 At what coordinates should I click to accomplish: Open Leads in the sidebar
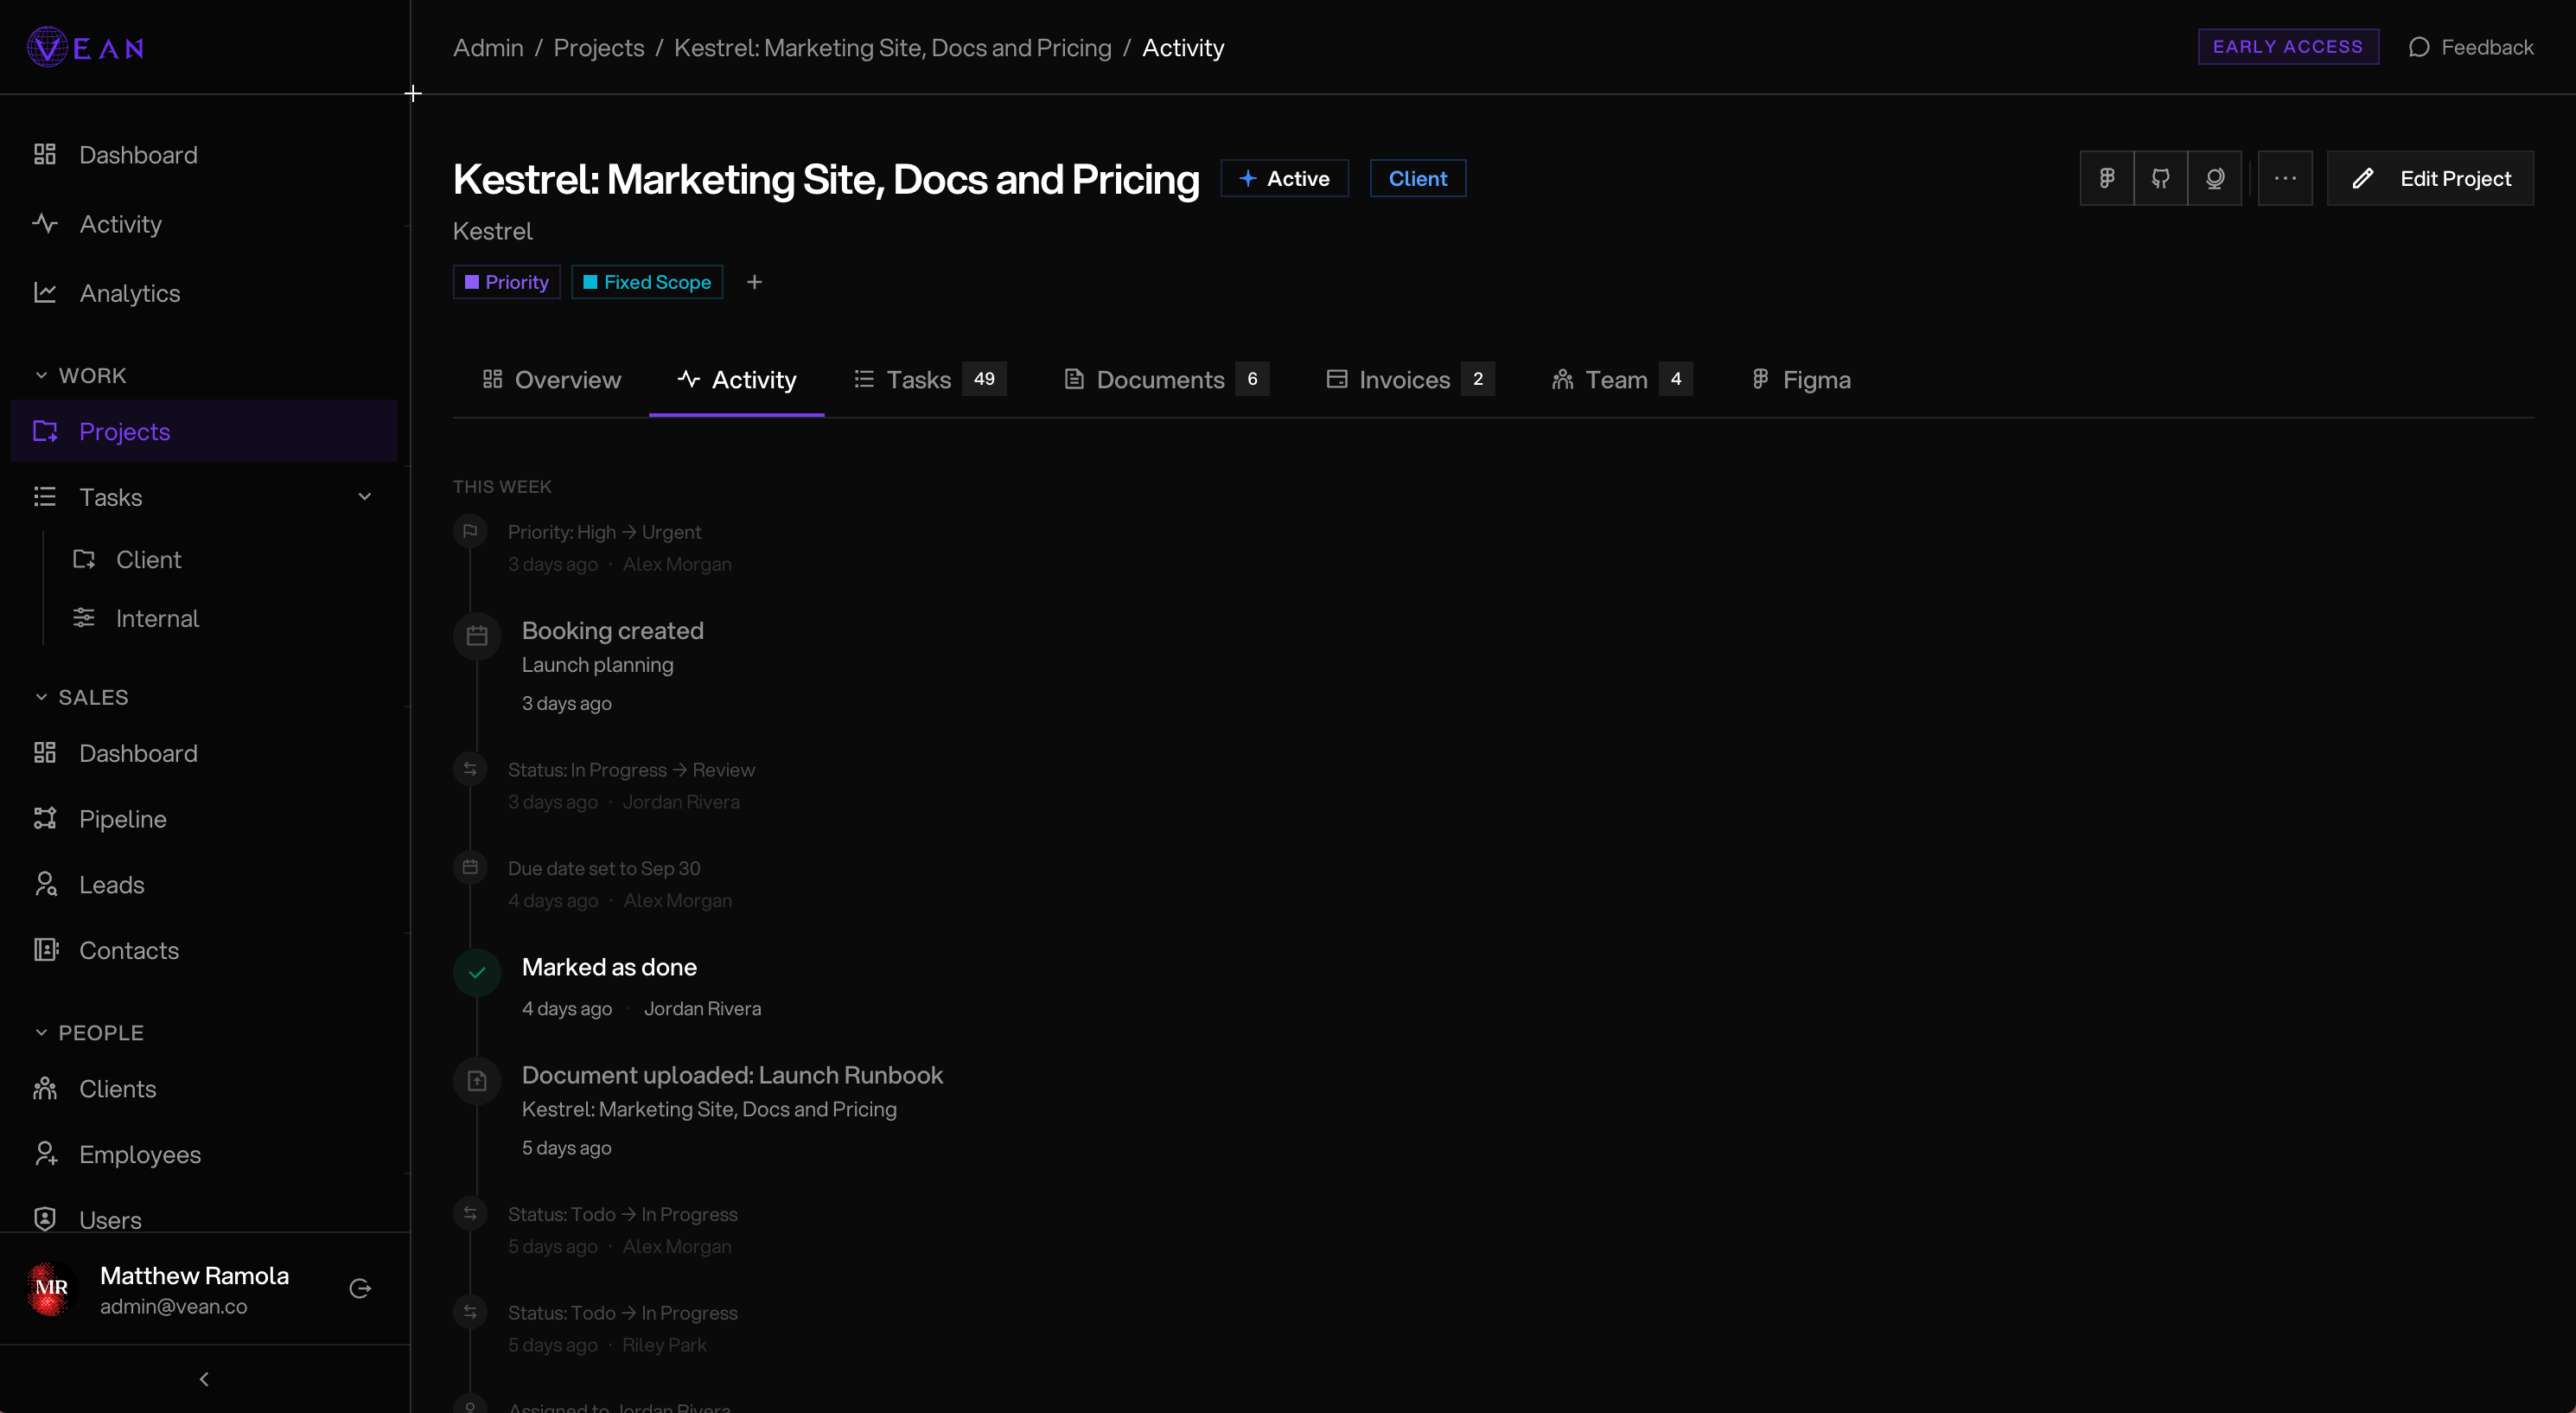tap(204, 885)
